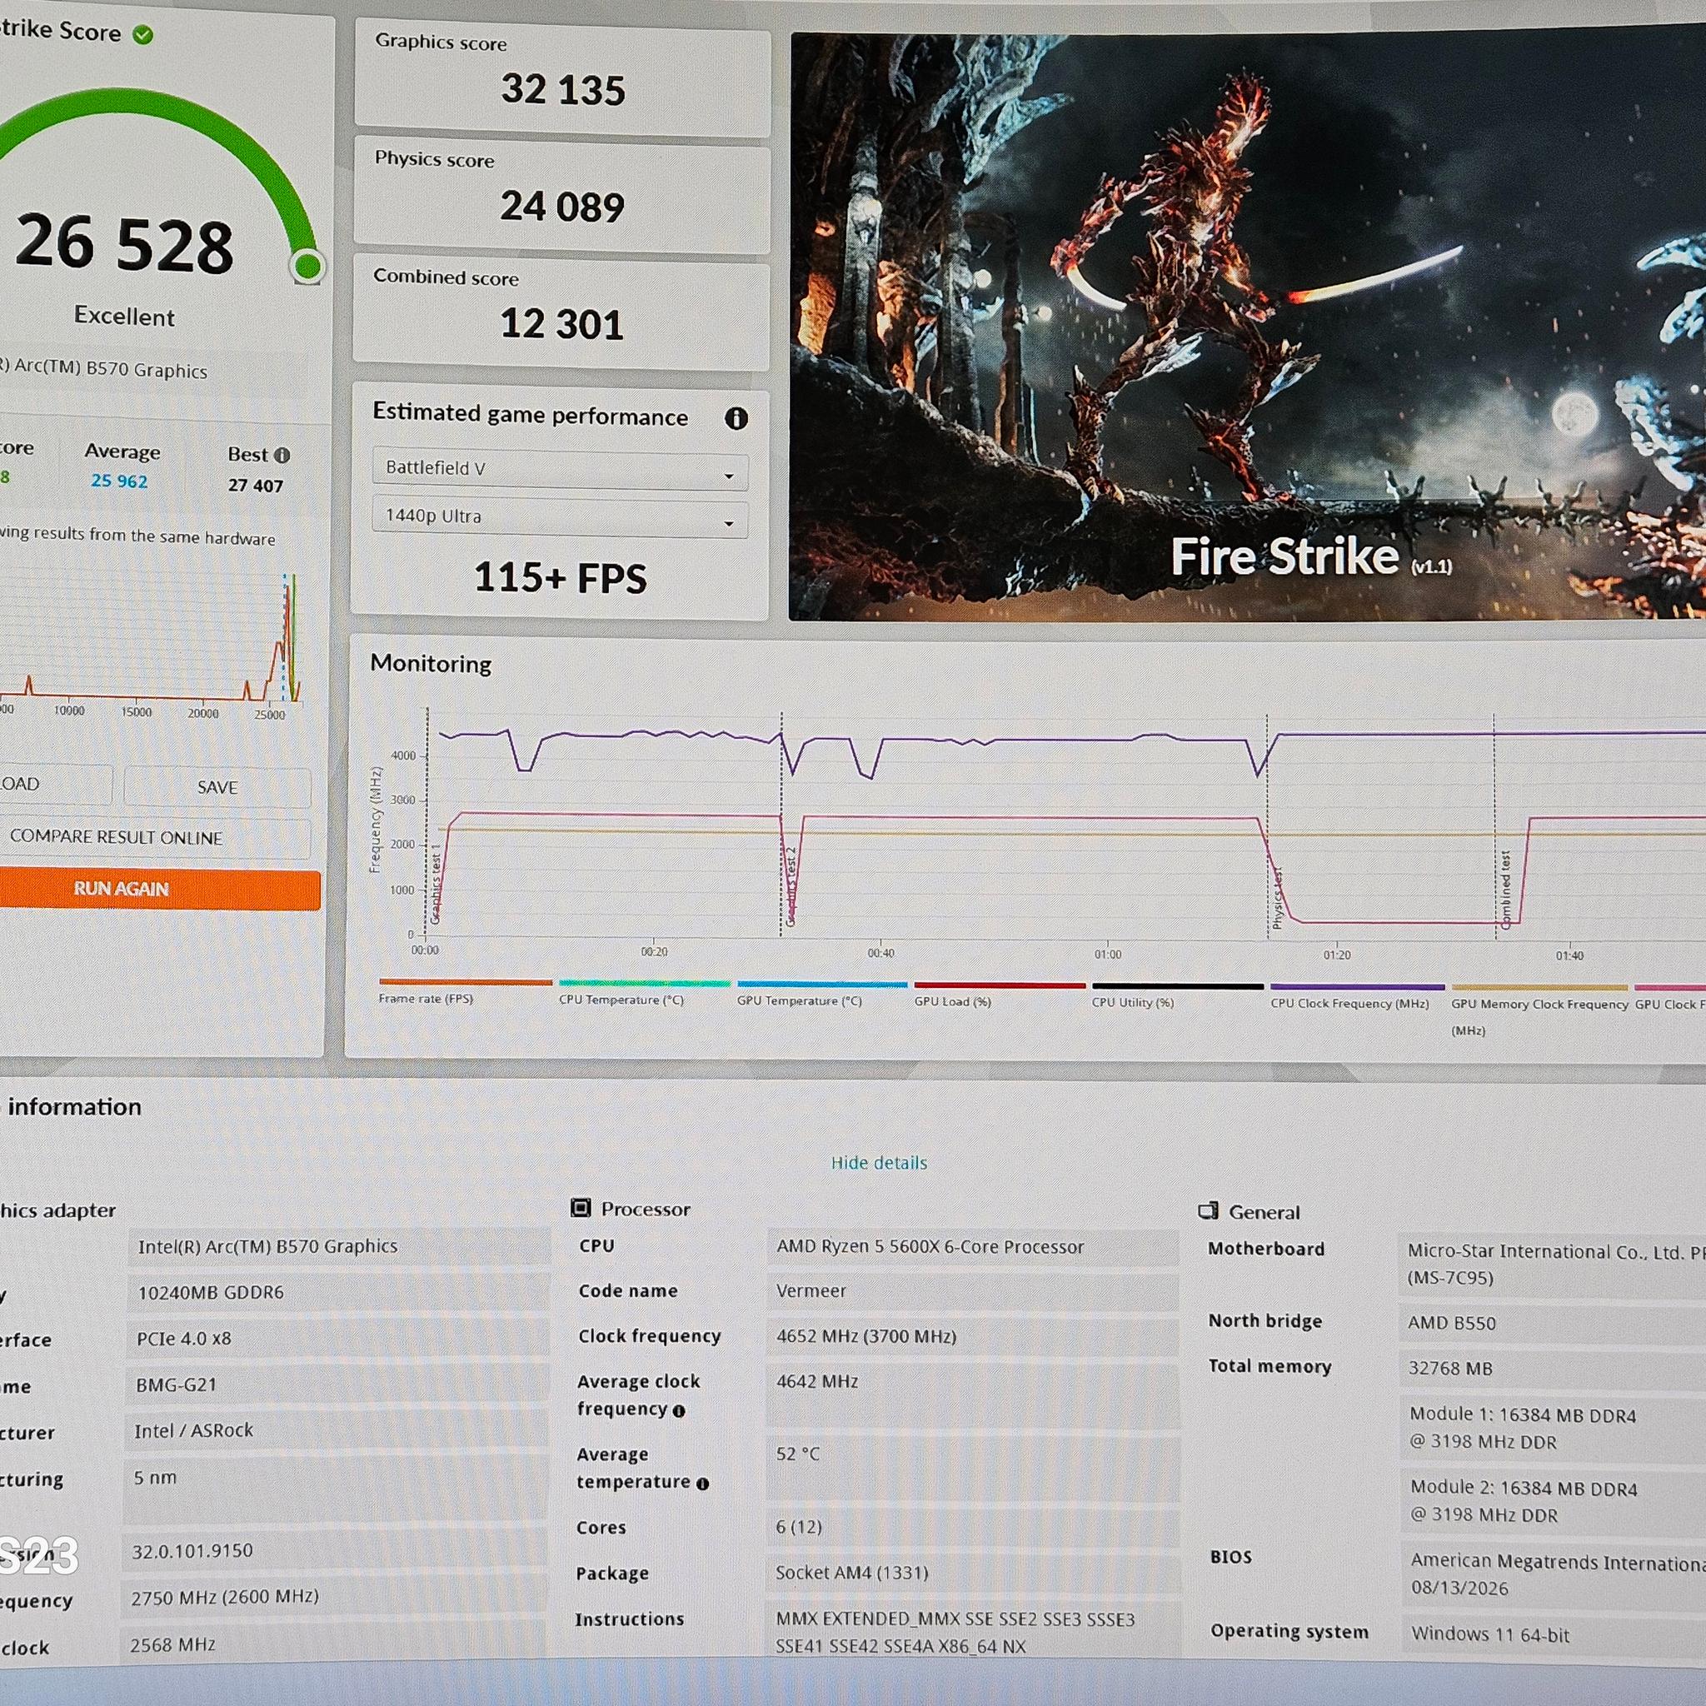Click the Combined test timeline marker

pos(1504,890)
